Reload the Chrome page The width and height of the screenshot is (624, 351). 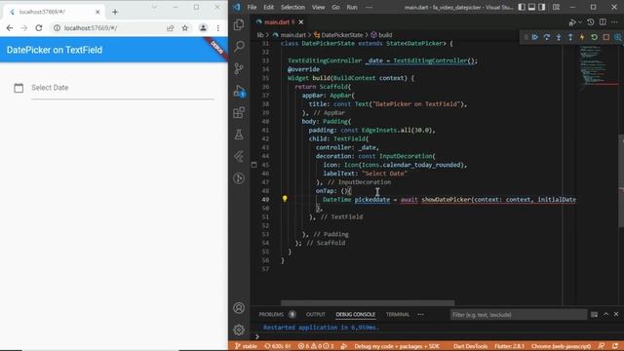[x=39, y=28]
